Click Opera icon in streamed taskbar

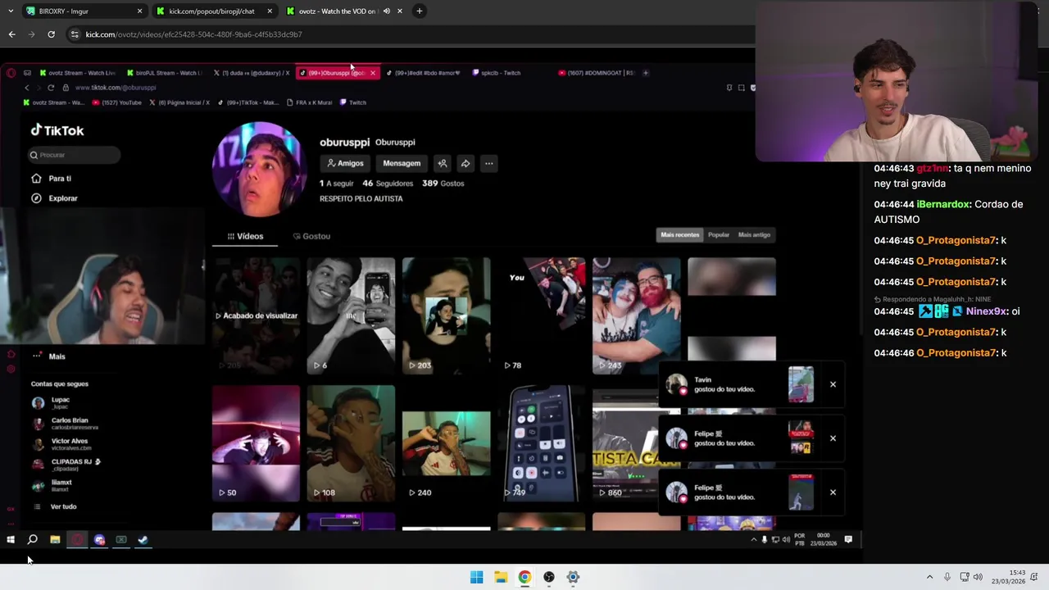click(77, 540)
